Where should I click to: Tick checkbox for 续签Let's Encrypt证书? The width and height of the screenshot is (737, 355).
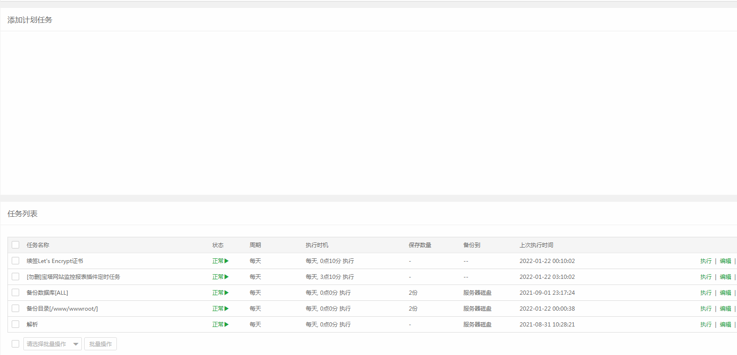click(15, 261)
